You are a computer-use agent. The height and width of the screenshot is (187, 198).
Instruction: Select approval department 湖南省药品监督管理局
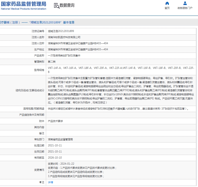pos(60,139)
